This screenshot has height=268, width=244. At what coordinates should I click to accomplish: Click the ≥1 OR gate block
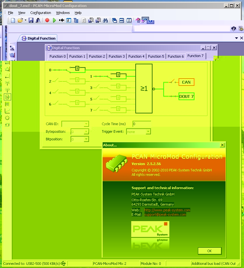click(x=144, y=88)
